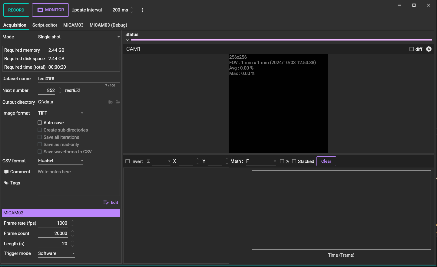This screenshot has height=267, width=437.
Task: Click the Output directory field
Action: point(71,102)
